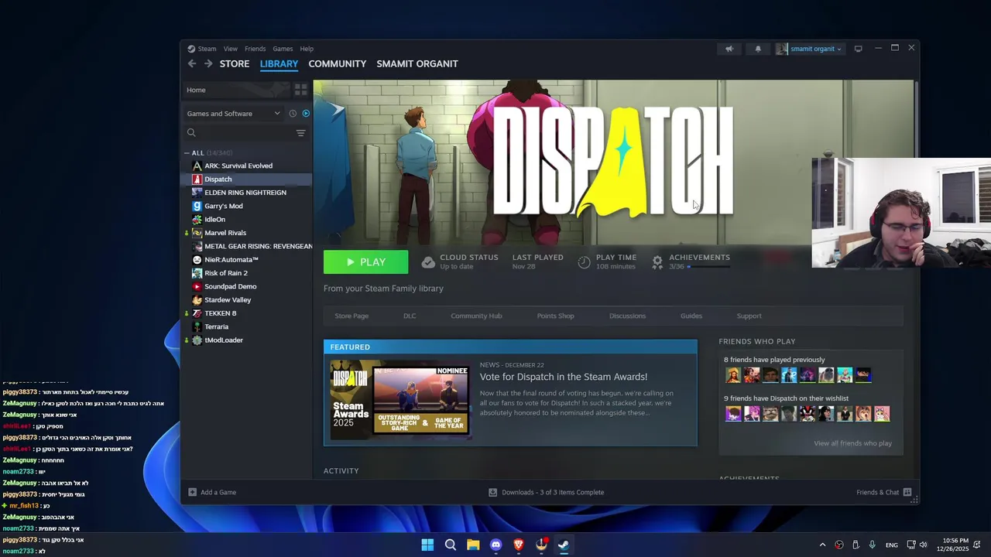Click the Cloud Status checkmark icon

click(x=428, y=262)
